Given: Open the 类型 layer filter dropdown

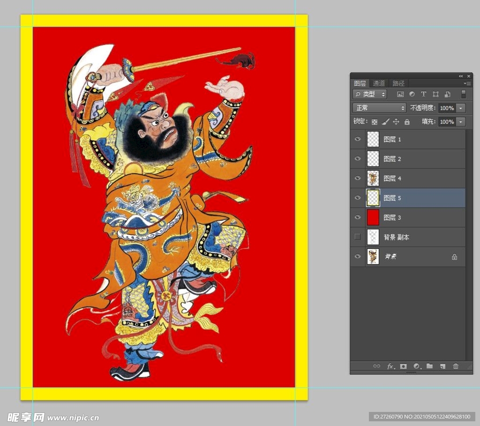Looking at the screenshot, I should point(370,94).
